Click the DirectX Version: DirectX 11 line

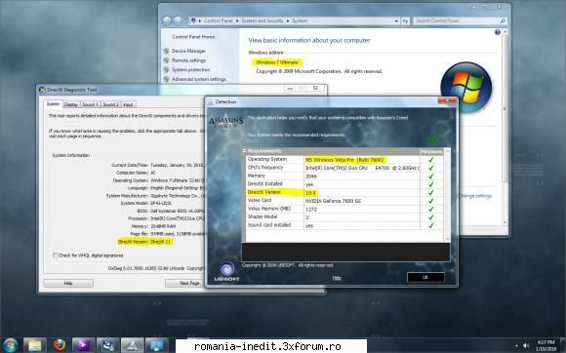pos(144,242)
